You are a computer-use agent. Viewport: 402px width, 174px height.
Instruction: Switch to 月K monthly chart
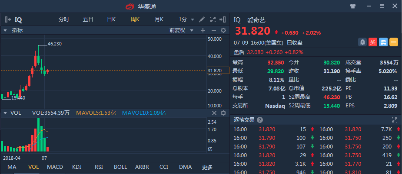(159, 19)
